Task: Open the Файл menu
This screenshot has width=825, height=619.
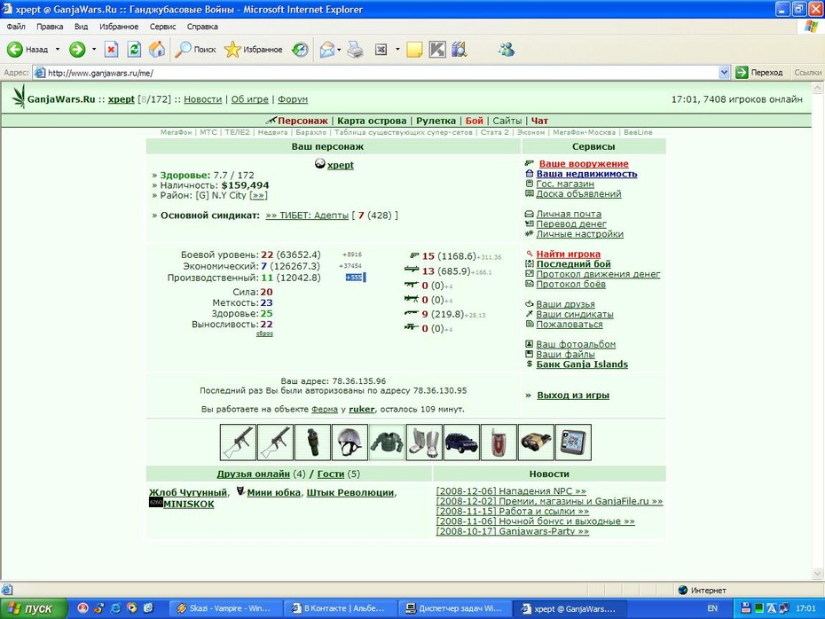Action: (16, 27)
